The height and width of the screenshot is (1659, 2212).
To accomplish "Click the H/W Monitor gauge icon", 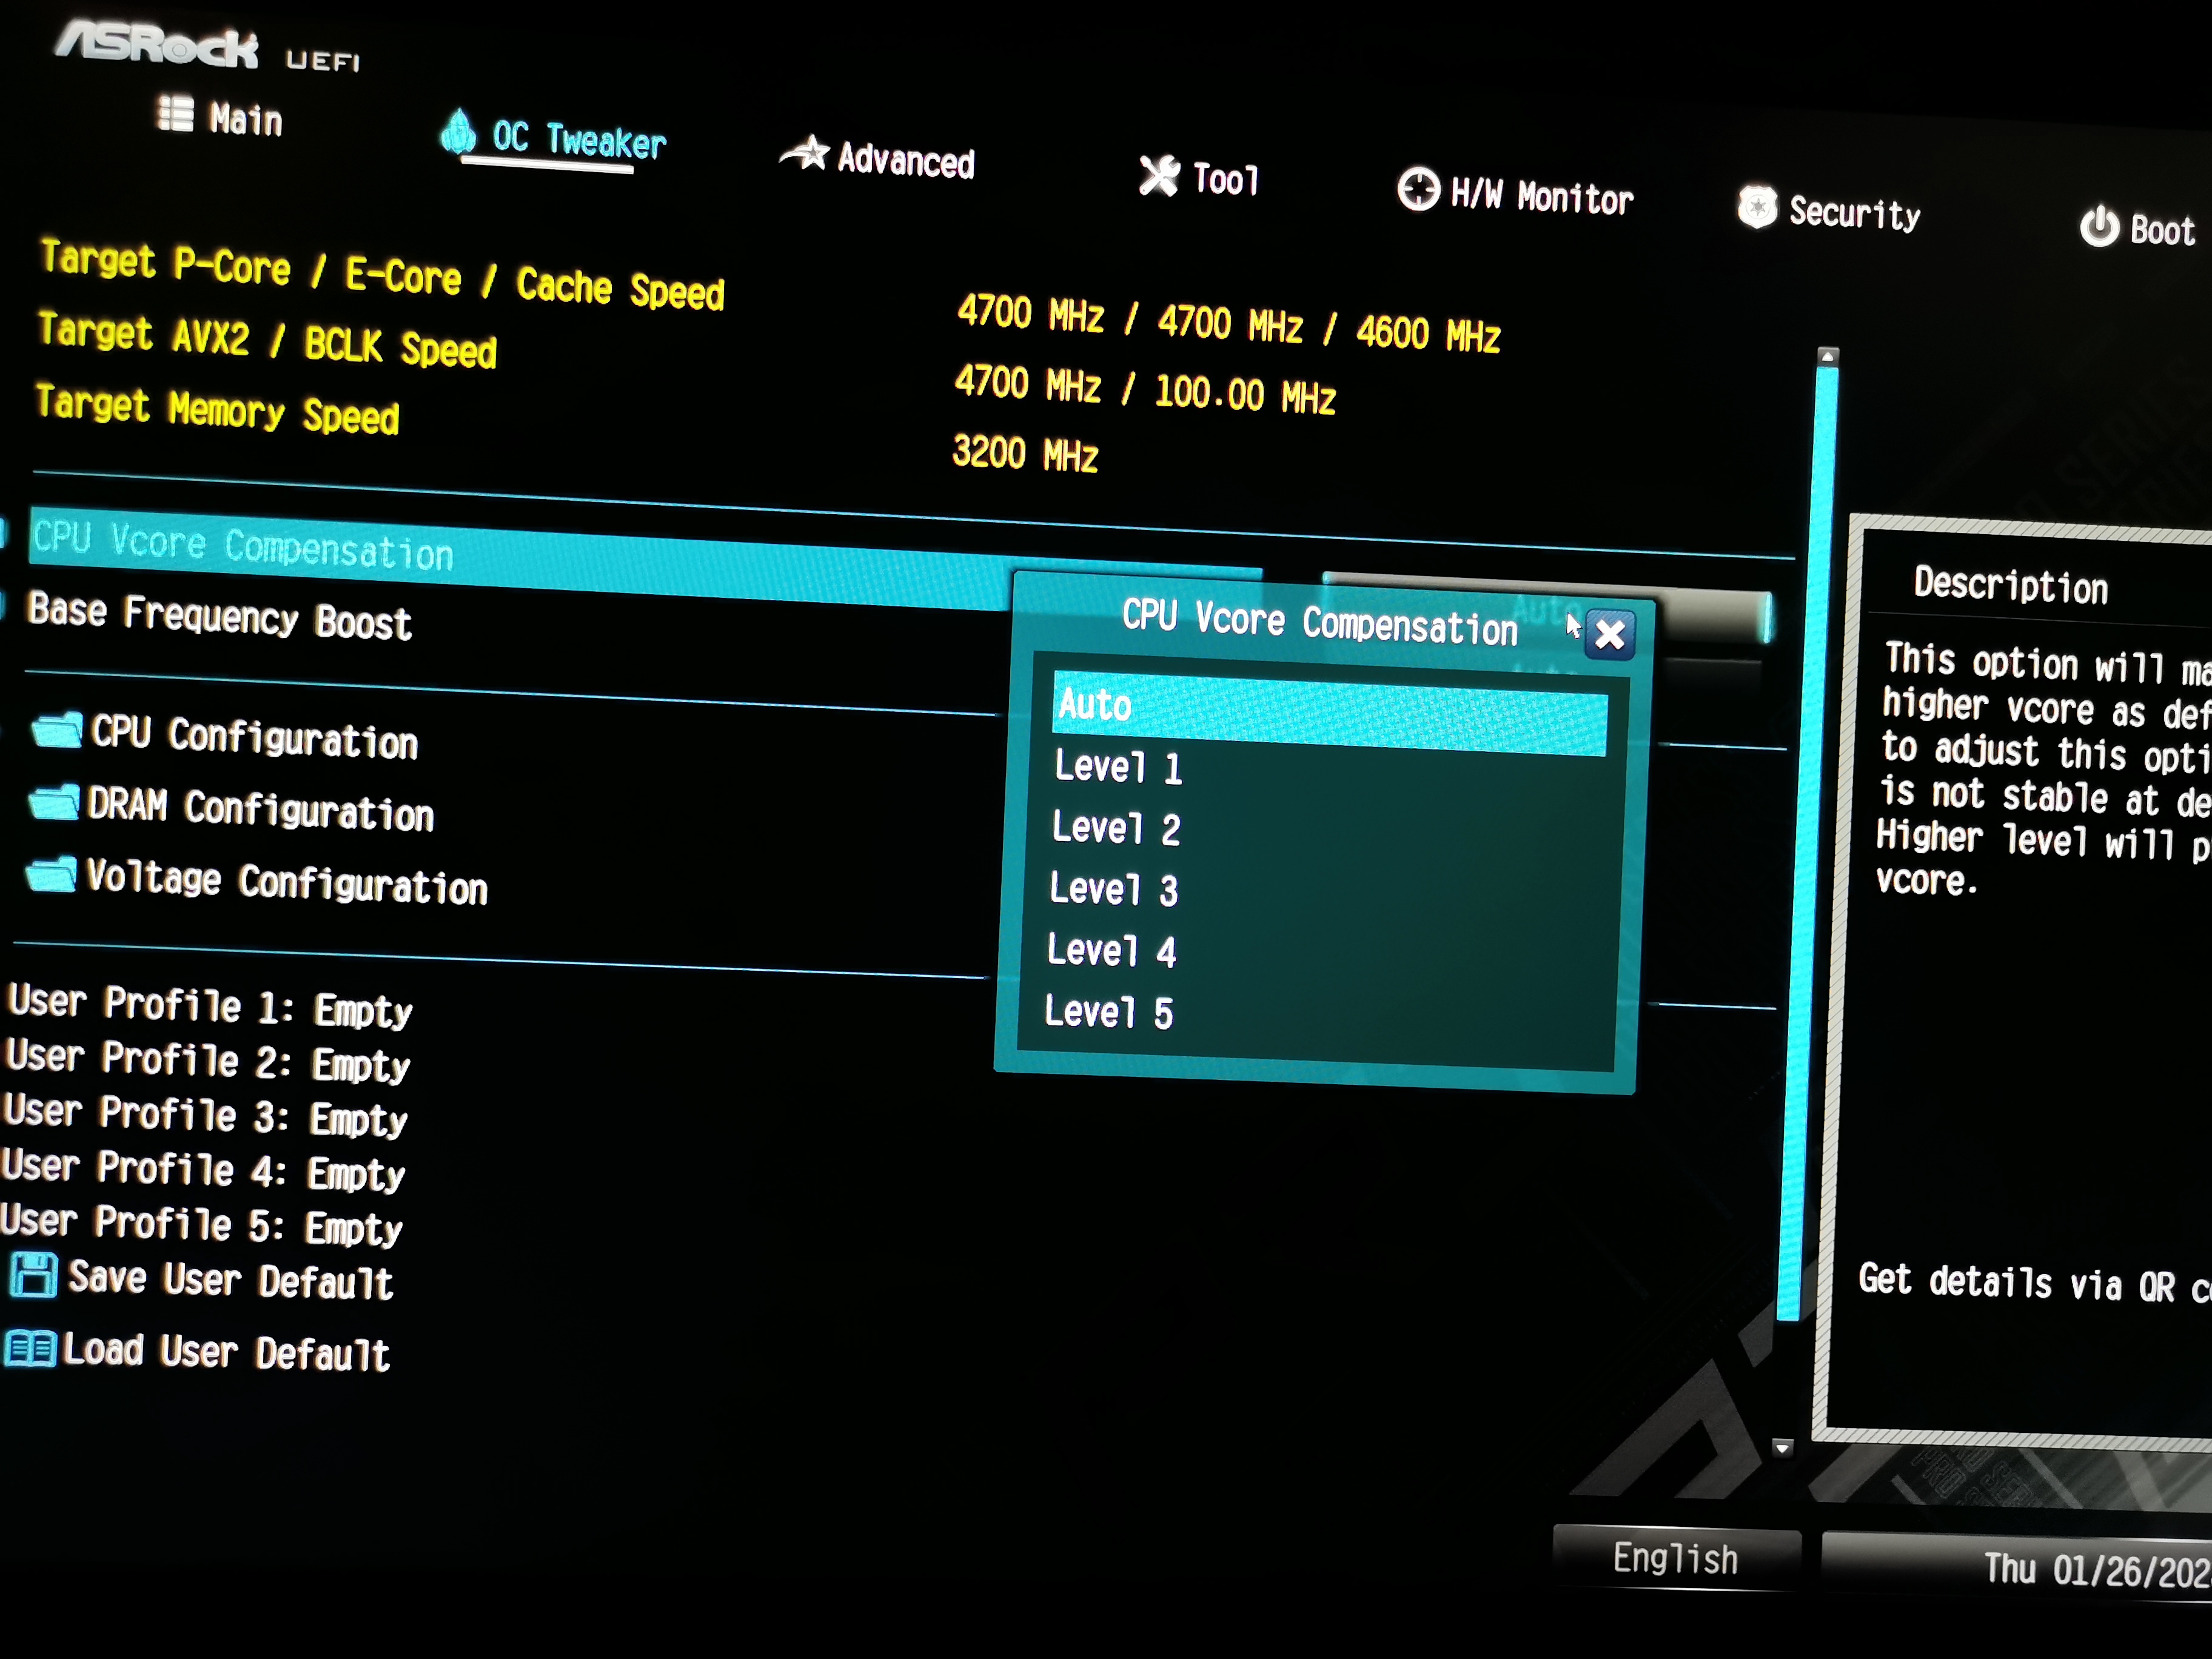I will tap(1418, 189).
